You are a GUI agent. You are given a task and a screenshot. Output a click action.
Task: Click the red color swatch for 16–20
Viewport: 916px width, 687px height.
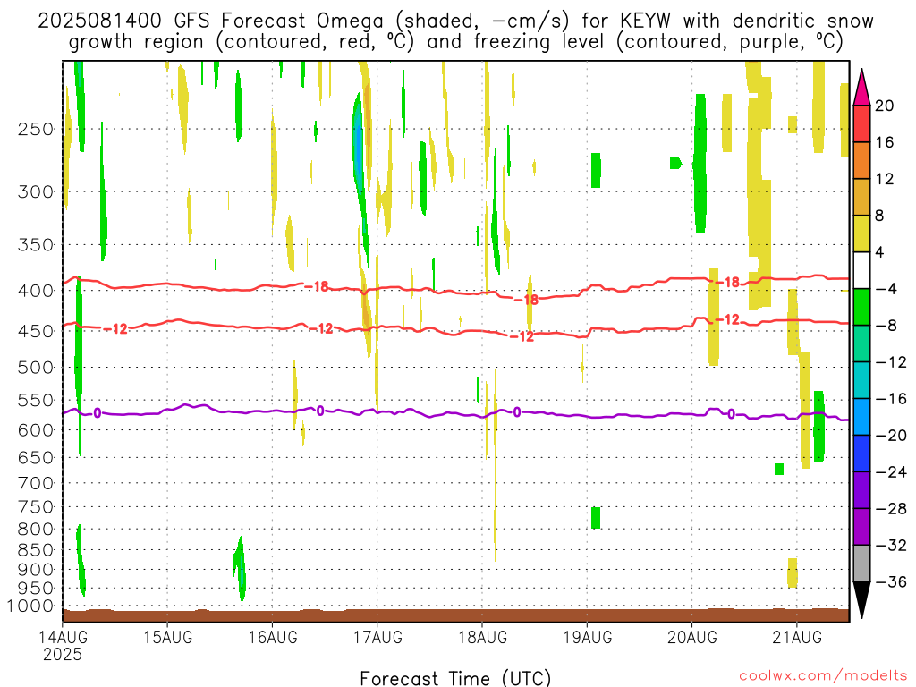861,123
